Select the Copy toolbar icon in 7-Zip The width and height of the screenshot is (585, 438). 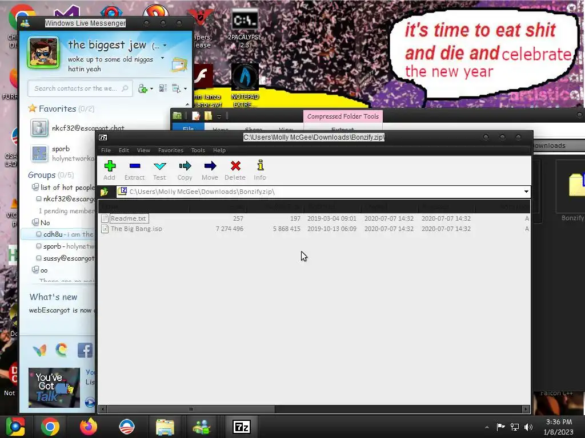(185, 170)
